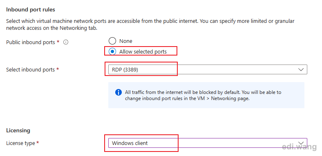Click the Select inbound ports field label
This screenshot has height=156, width=322.
click(x=30, y=69)
